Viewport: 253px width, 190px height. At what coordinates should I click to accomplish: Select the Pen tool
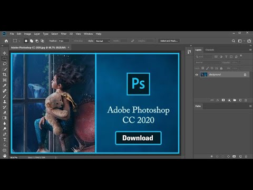(x=5, y=134)
